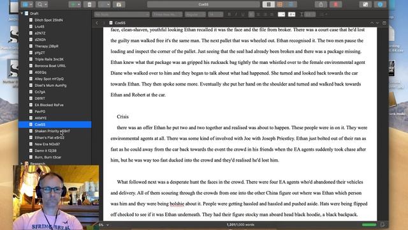Image resolution: width=408 pixels, height=230 pixels.
Task: Click the word count 1,201/1,000 words
Action: [240, 224]
